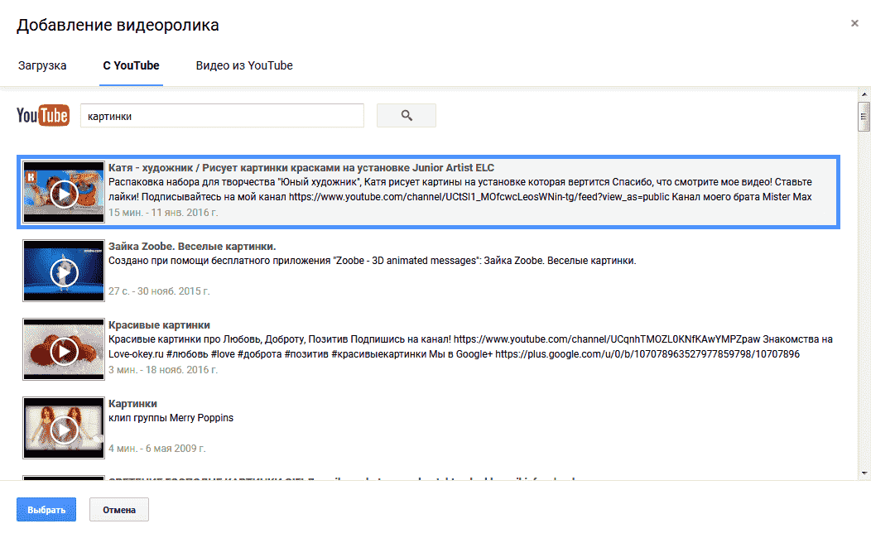Screen dimensions: 871x538
Task: Switch to the Загрузка tab
Action: coord(42,65)
